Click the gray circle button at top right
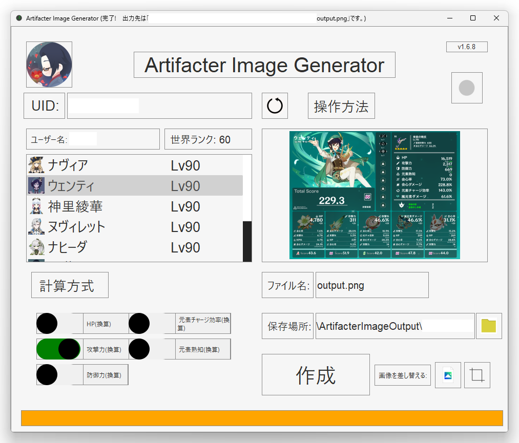The height and width of the screenshot is (443, 519). click(467, 88)
